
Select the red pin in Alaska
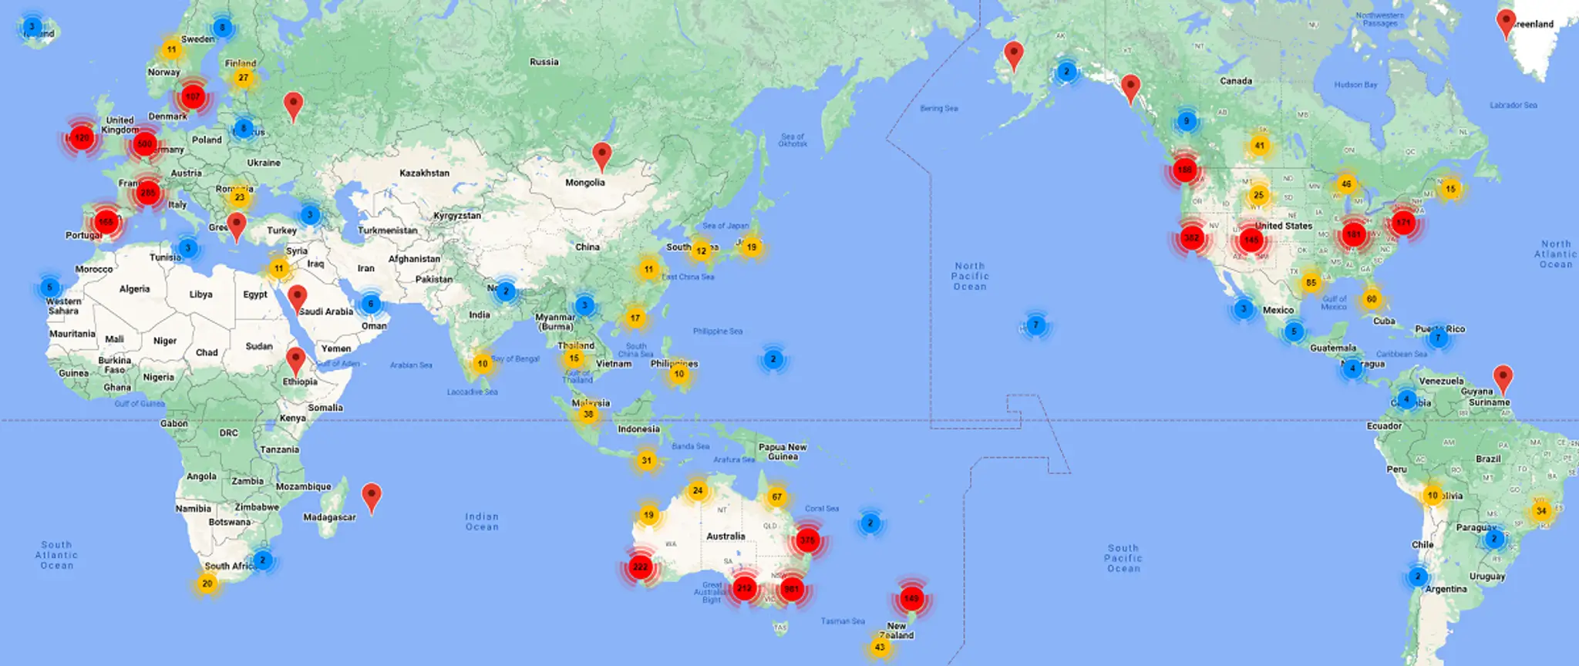1014,55
